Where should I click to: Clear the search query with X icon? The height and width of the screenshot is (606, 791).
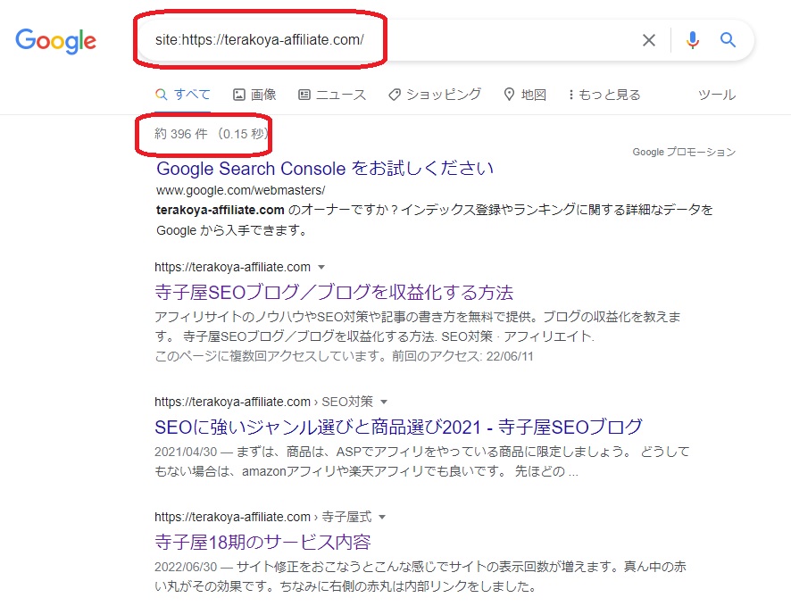[x=649, y=40]
